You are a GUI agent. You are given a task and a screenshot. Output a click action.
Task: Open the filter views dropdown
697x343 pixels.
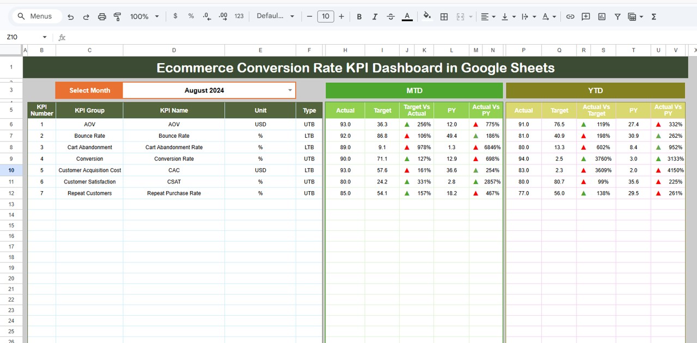635,17
